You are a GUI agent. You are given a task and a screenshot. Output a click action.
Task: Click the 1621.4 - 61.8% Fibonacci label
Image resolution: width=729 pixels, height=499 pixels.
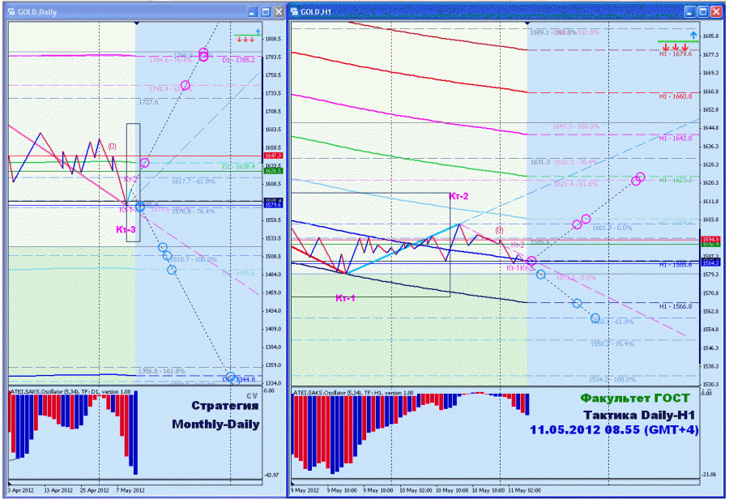576,184
